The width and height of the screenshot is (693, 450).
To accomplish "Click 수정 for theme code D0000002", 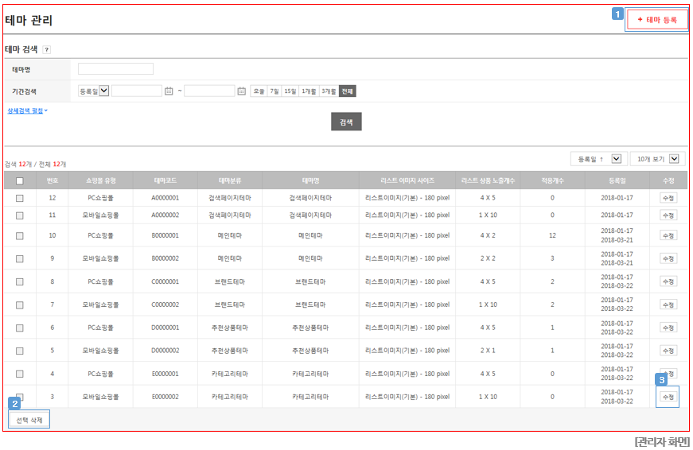I will click(668, 351).
